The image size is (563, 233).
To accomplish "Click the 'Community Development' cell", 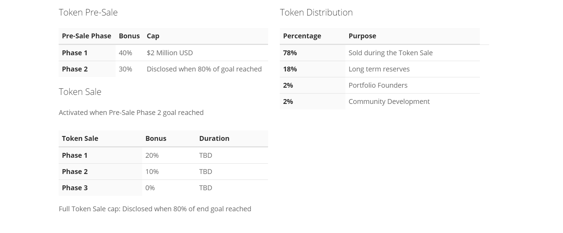I will pyautogui.click(x=389, y=101).
